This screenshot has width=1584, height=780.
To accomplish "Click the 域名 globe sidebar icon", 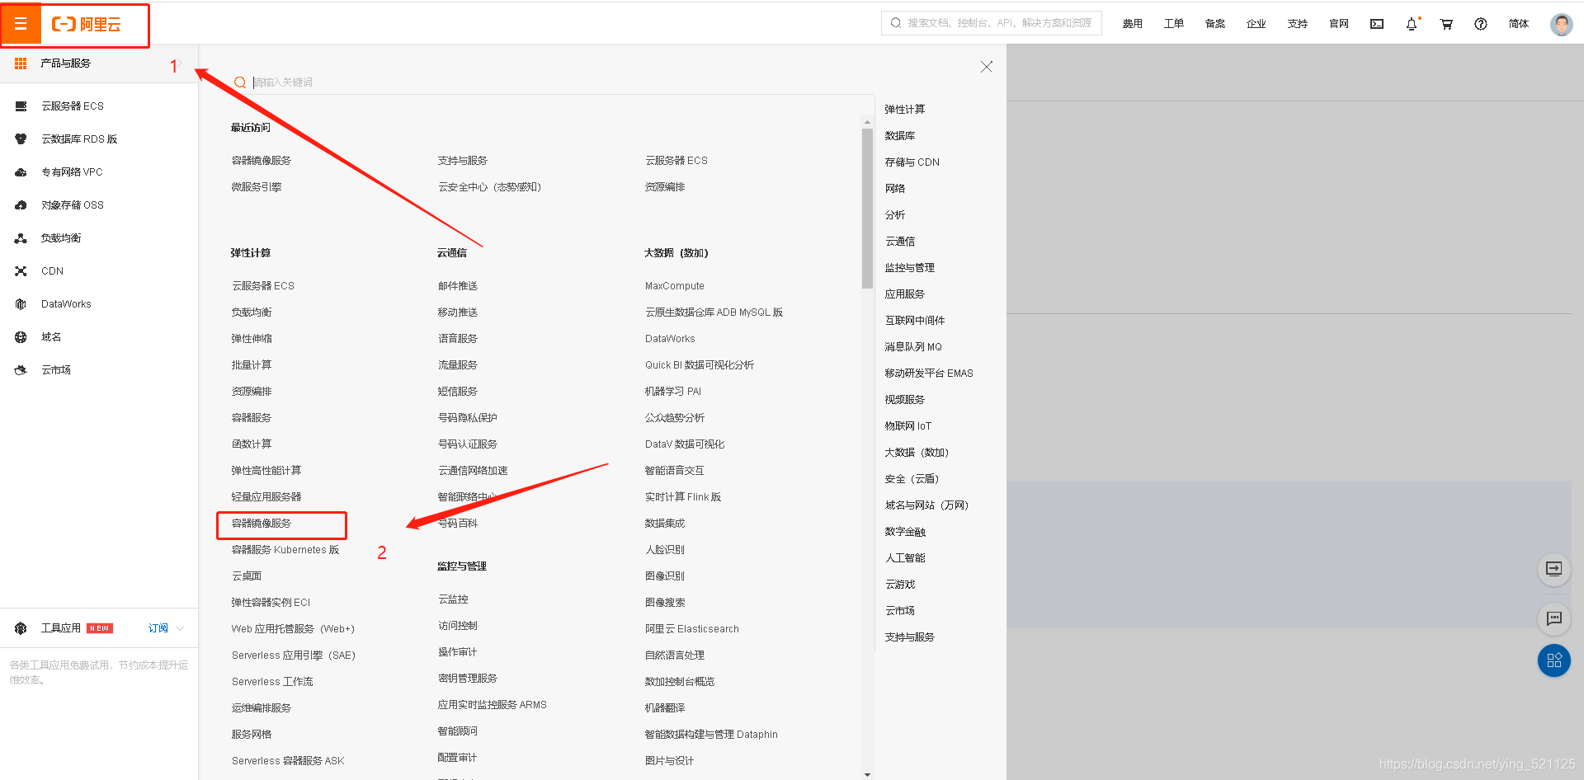I will tap(21, 337).
